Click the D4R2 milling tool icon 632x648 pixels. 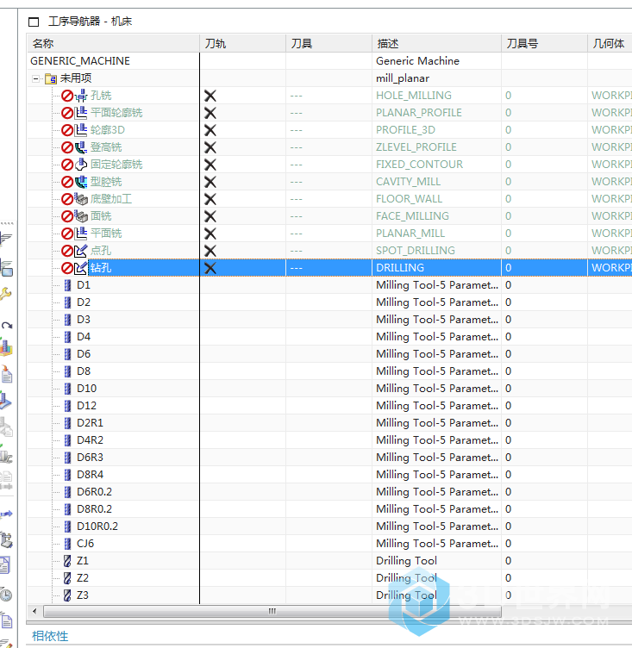(x=67, y=440)
